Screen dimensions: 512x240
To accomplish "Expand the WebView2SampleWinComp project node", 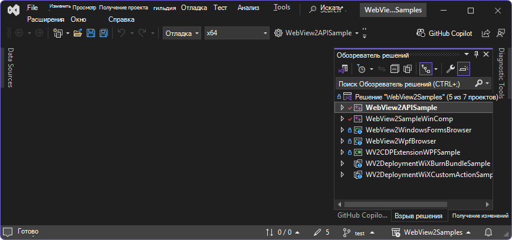I will coord(342,119).
